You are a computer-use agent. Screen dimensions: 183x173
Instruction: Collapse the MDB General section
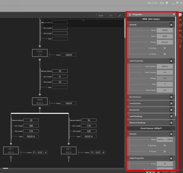tap(171, 25)
